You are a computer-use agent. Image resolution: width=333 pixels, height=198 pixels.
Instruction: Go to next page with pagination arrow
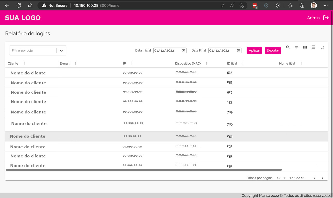pos(323,178)
